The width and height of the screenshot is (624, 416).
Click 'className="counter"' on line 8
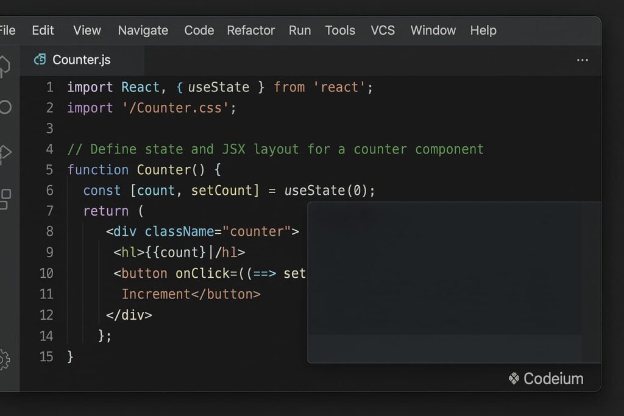(x=218, y=231)
